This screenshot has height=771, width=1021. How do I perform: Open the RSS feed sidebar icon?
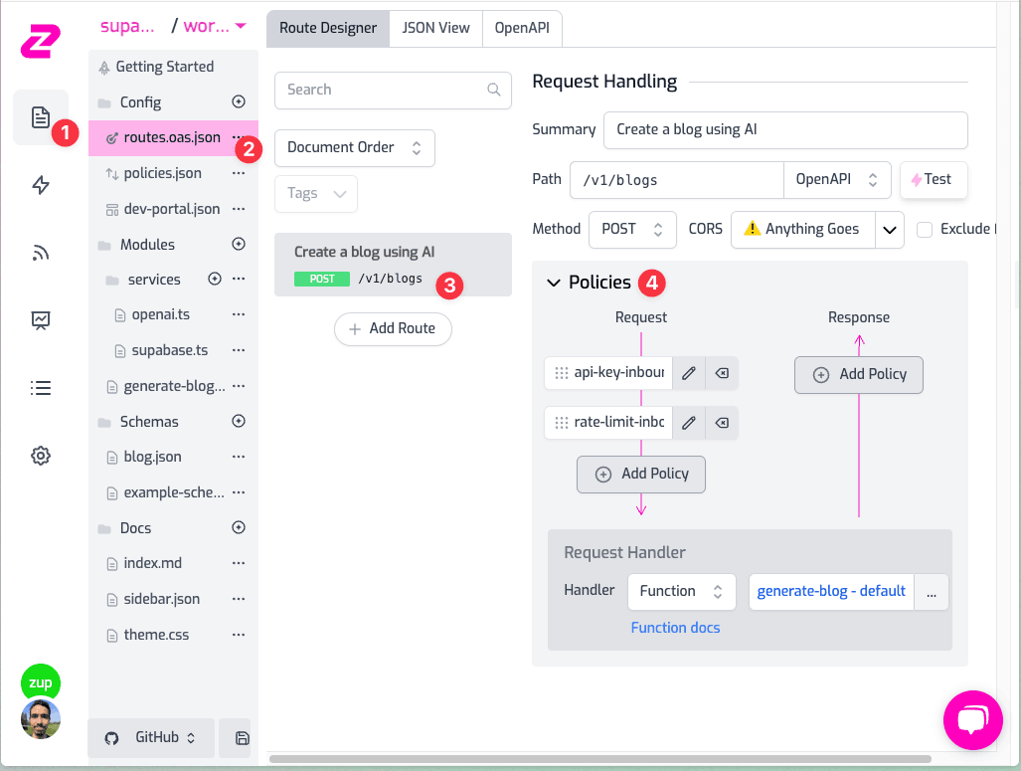pos(41,253)
